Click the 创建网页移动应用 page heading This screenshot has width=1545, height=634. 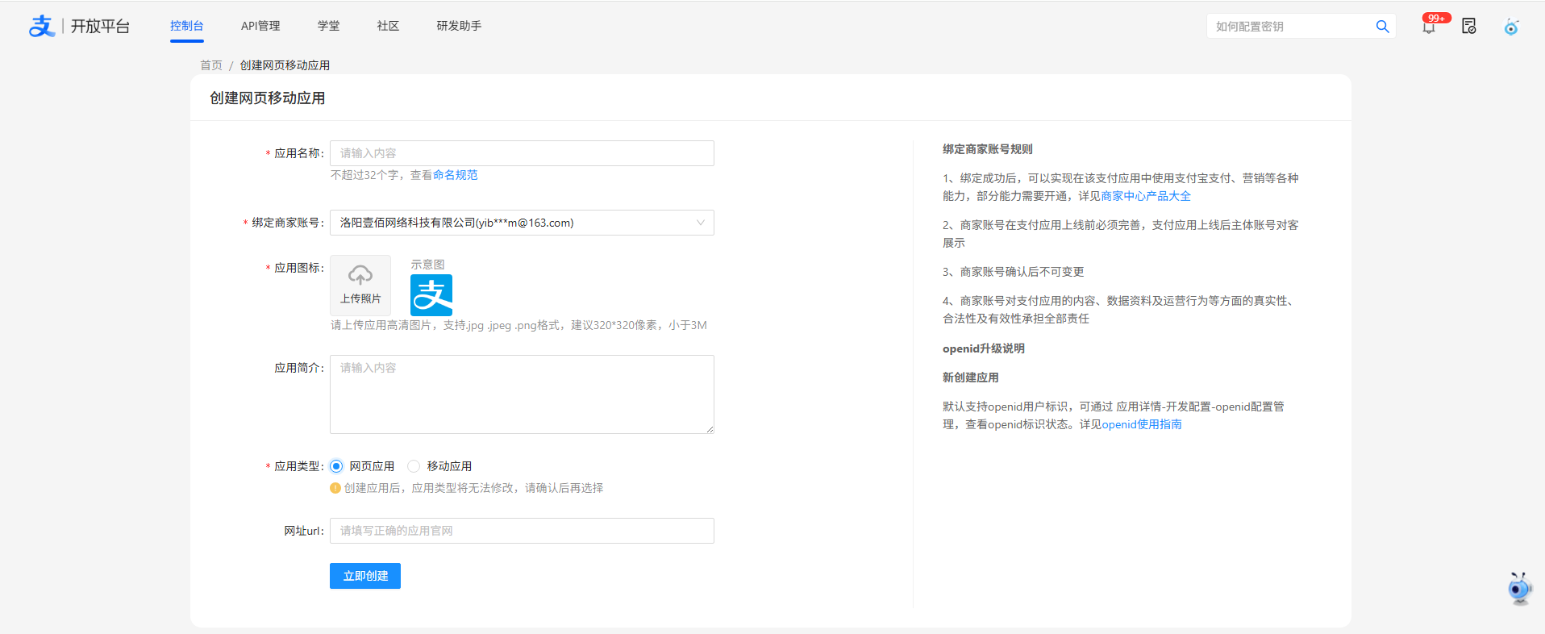point(268,98)
